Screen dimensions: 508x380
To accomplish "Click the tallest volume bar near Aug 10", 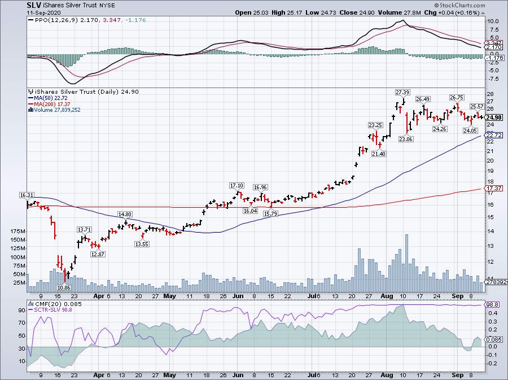I will tap(406, 263).
